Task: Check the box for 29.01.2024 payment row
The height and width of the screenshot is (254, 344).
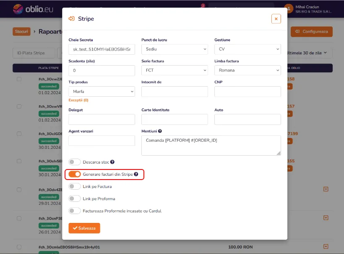Action: (x=19, y=190)
